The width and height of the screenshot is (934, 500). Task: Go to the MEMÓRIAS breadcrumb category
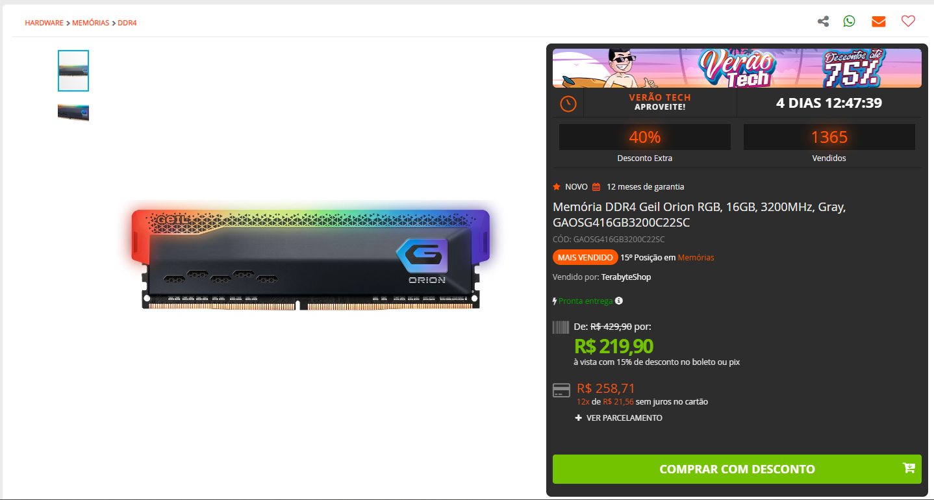point(90,23)
